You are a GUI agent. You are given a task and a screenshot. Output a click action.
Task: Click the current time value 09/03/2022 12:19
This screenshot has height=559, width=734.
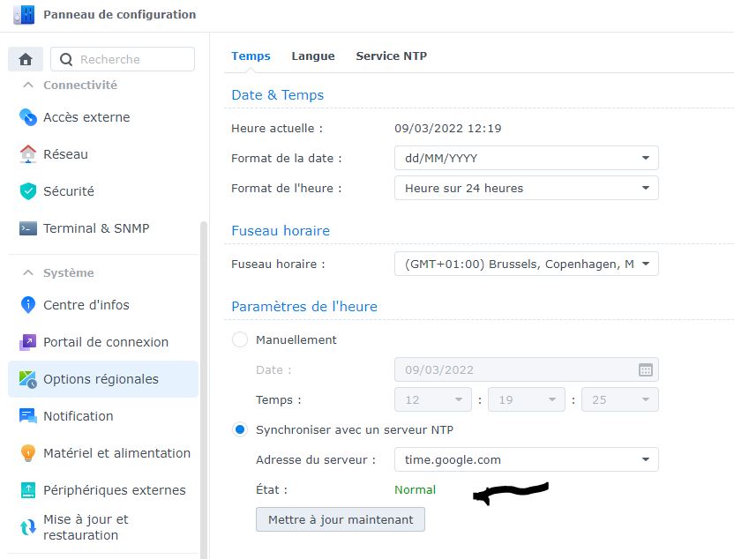[447, 128]
